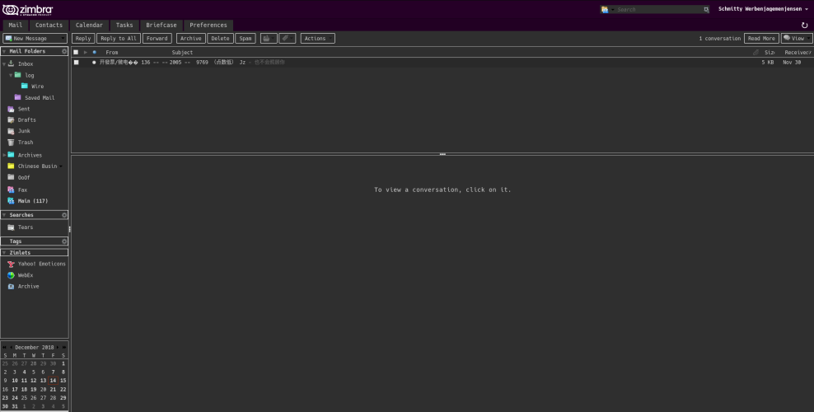Open the Archives folder
This screenshot has height=412, width=814.
click(x=30, y=155)
